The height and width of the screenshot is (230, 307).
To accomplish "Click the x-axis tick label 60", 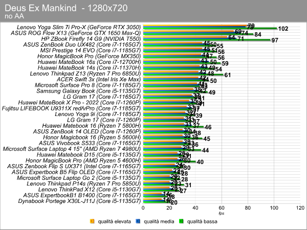I will pyautogui.click(x=222, y=208).
